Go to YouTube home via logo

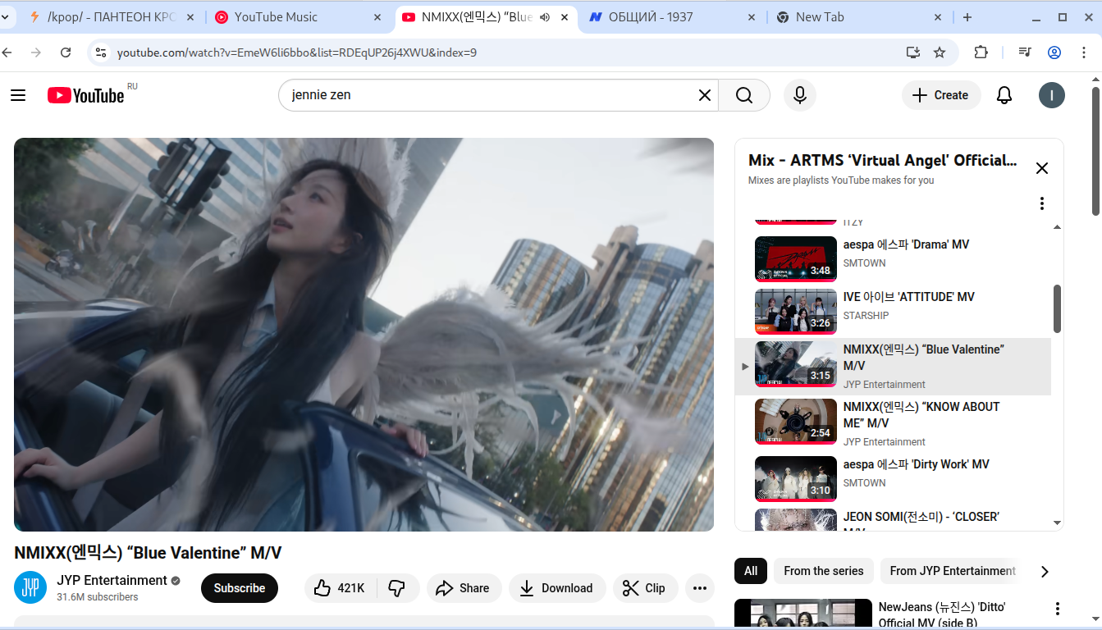click(x=85, y=95)
